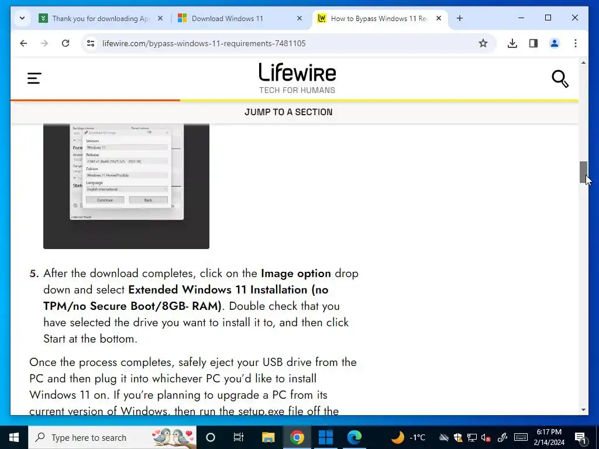This screenshot has width=599, height=449.
Task: Click the 'Once the process completes' paragraph
Action: coord(193,386)
